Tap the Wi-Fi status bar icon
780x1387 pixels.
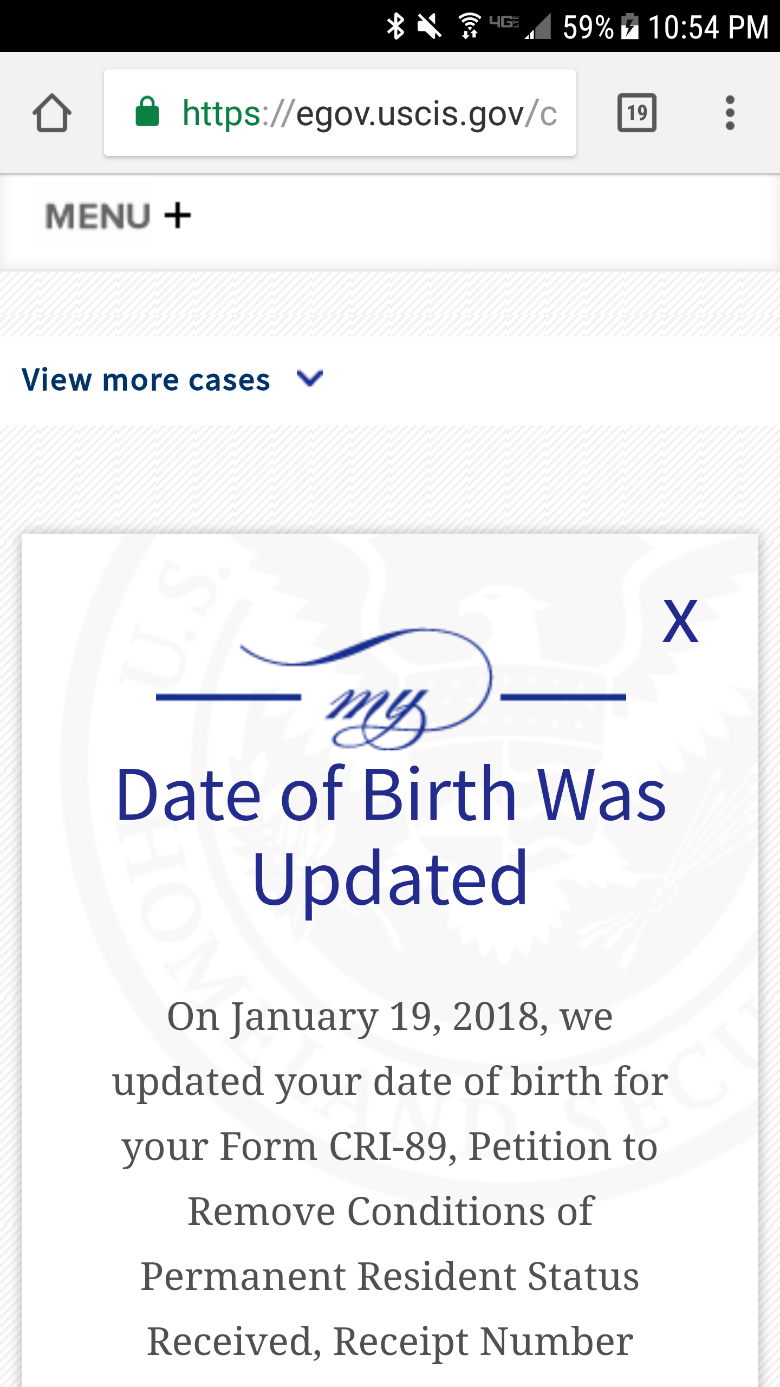(x=469, y=26)
